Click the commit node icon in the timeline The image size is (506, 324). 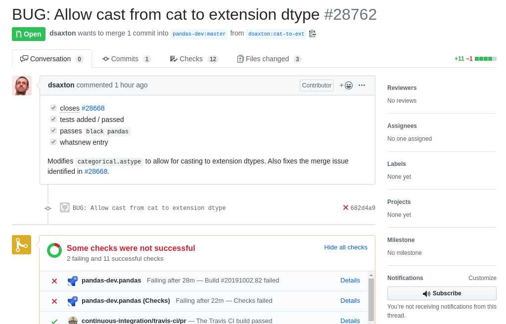(48, 208)
